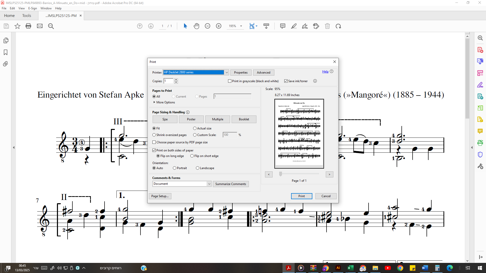This screenshot has width=486, height=273.
Task: Click the Properties button for printer
Action: [241, 73]
